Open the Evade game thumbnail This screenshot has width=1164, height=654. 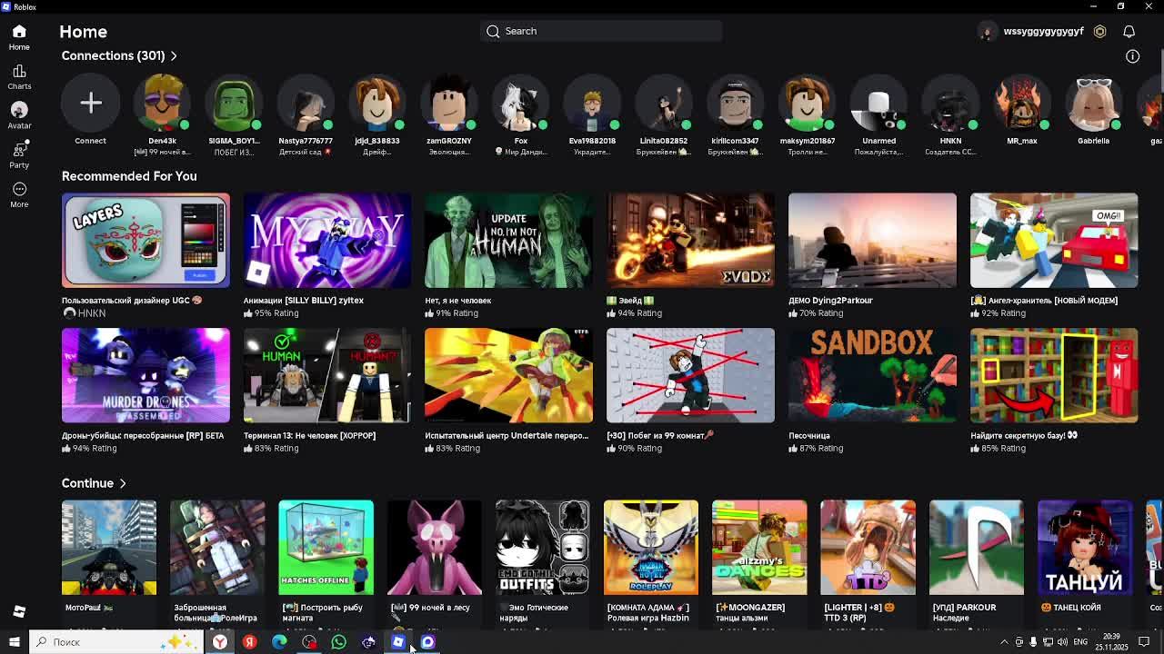pos(690,241)
